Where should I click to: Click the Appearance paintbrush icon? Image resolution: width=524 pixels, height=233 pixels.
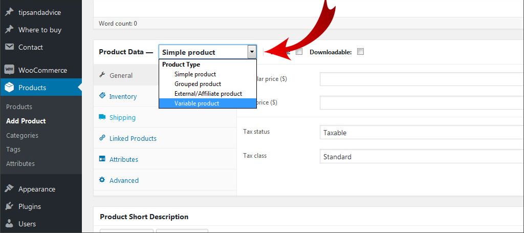tap(9, 189)
